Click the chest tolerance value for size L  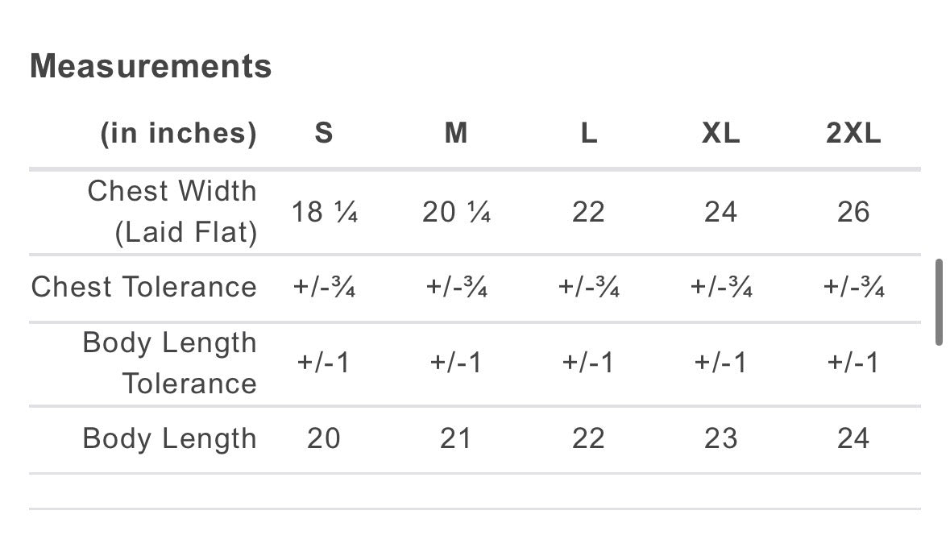click(589, 287)
